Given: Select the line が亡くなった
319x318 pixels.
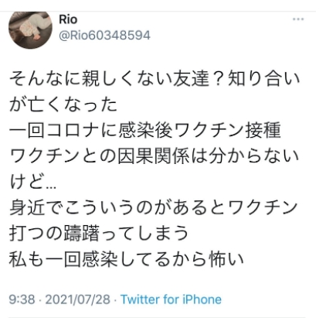Looking at the screenshot, I should tap(63, 104).
